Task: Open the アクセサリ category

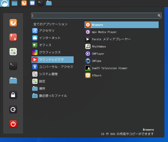Action: [53, 31]
